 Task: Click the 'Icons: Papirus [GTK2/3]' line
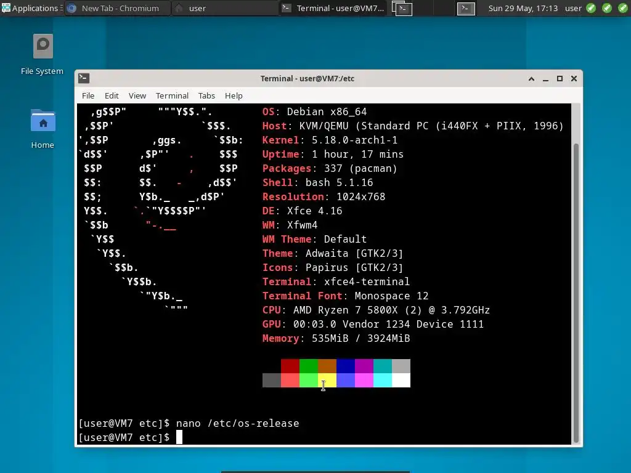(x=333, y=267)
